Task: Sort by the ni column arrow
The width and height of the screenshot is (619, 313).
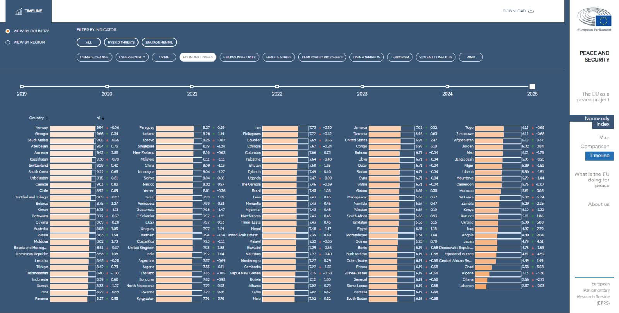Action: [103, 118]
